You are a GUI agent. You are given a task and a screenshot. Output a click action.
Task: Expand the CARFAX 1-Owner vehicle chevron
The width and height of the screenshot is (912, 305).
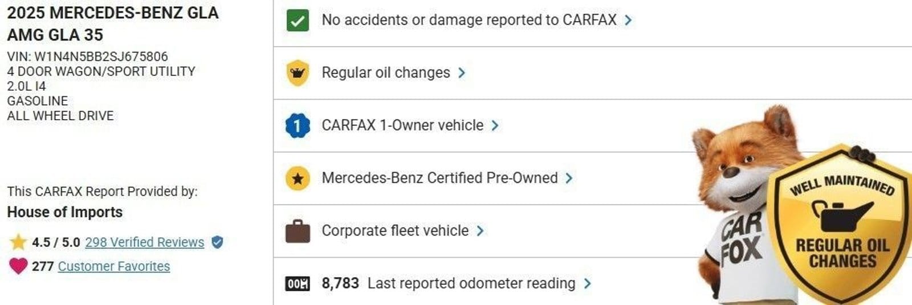(495, 125)
